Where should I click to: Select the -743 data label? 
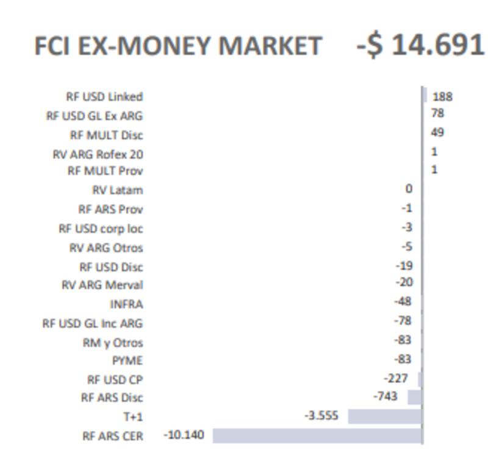click(x=386, y=396)
